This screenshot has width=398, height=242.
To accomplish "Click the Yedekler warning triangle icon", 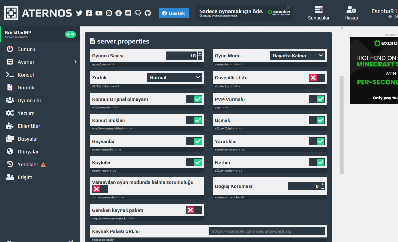I will (x=43, y=165).
